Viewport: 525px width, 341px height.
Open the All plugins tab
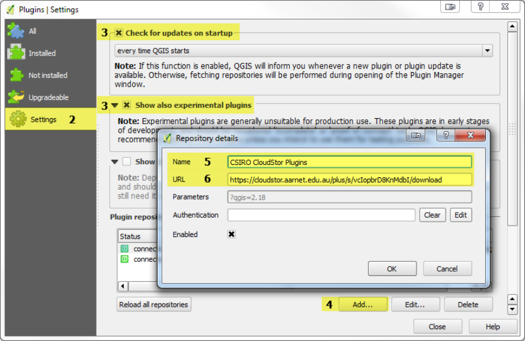point(50,31)
